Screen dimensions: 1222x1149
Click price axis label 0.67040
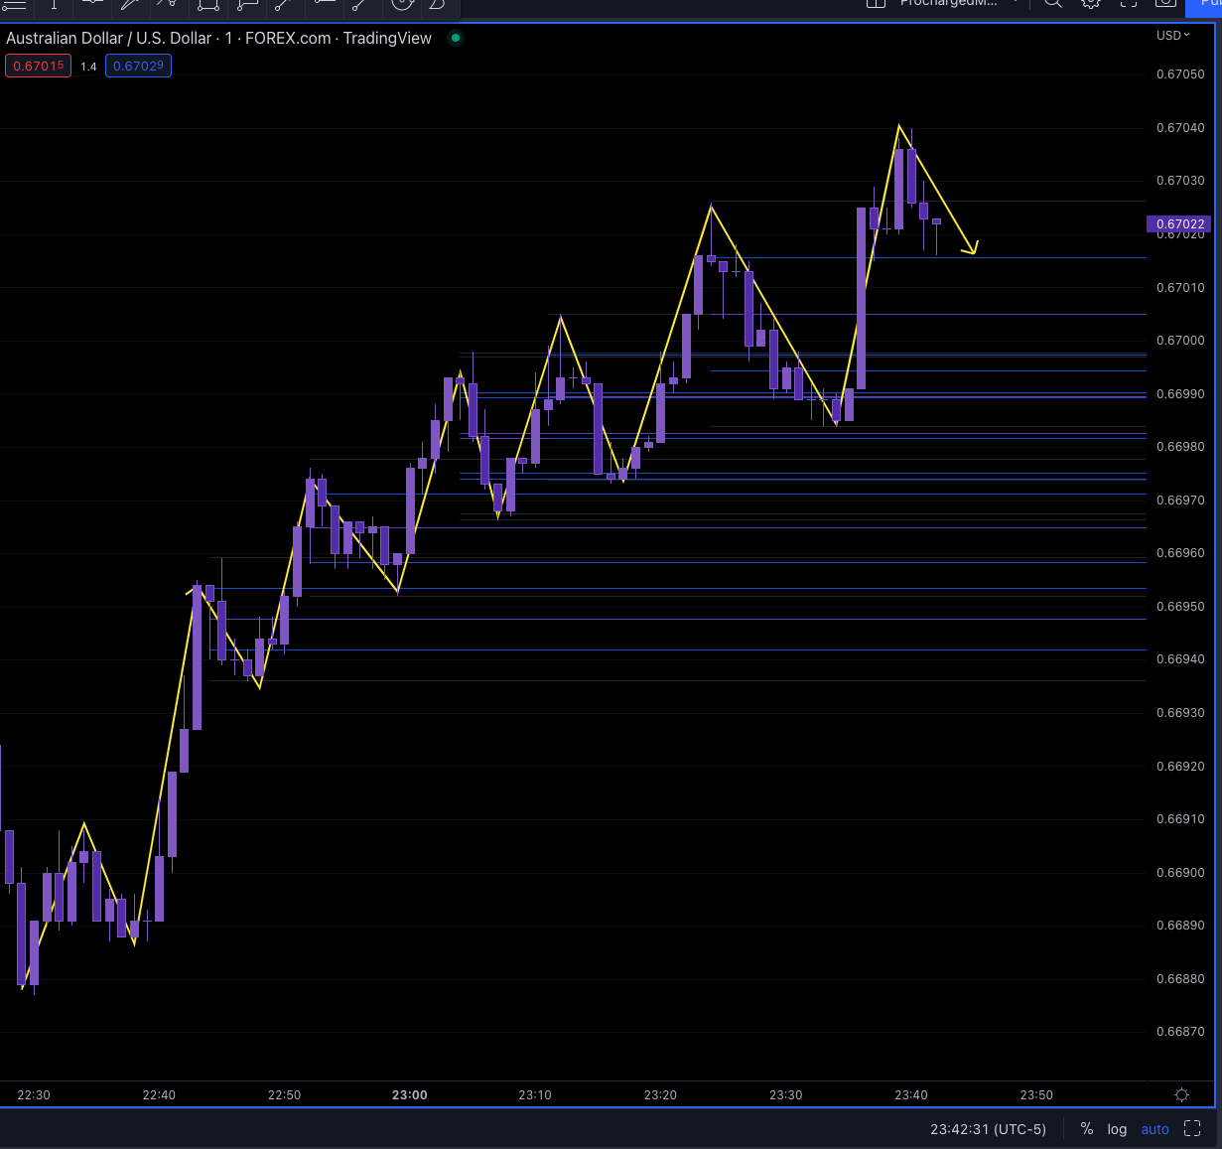[x=1180, y=128]
